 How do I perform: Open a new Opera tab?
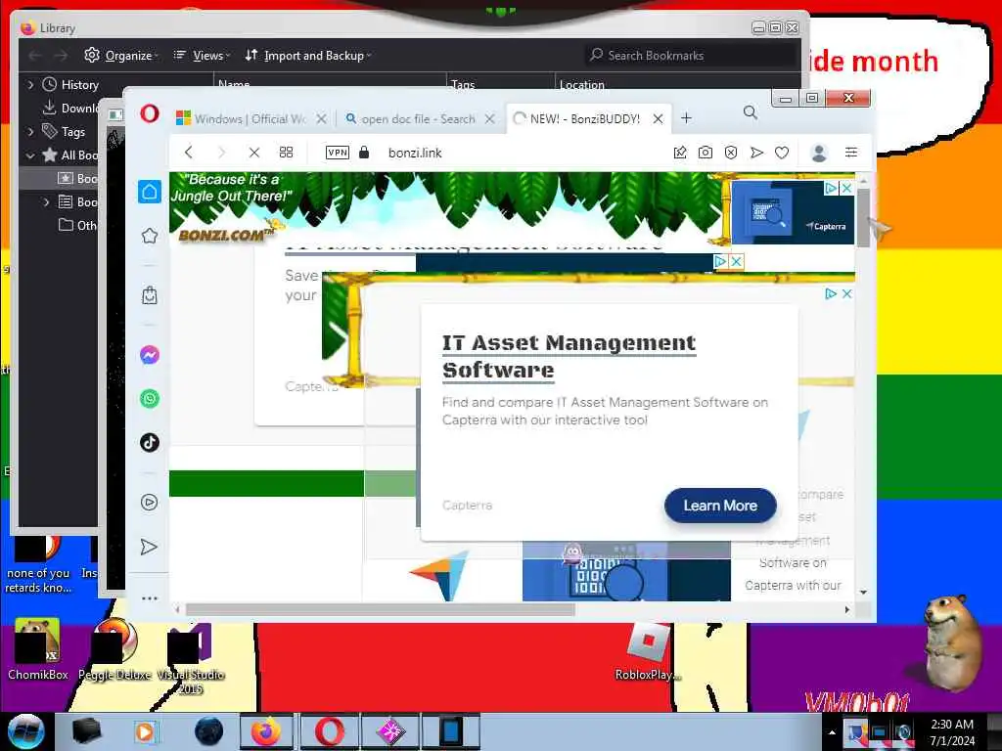686,118
